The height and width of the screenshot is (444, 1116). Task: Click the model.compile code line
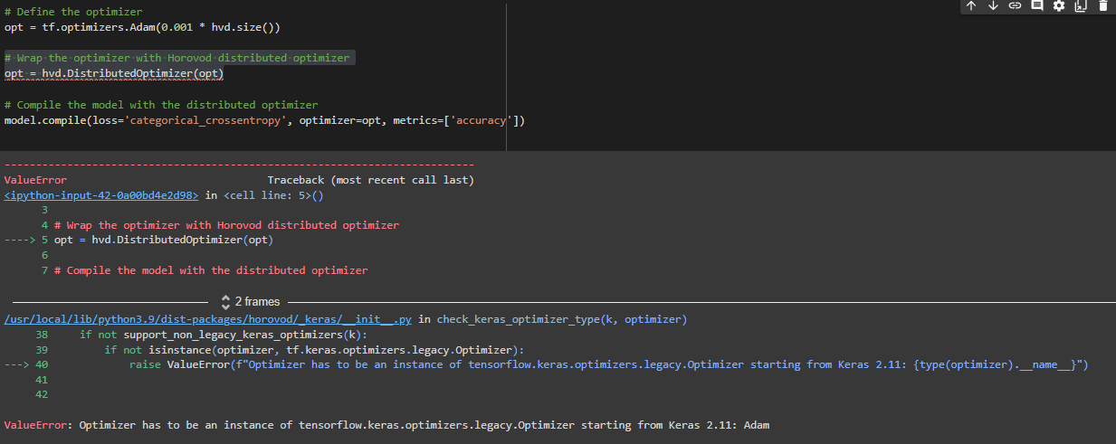[265, 120]
